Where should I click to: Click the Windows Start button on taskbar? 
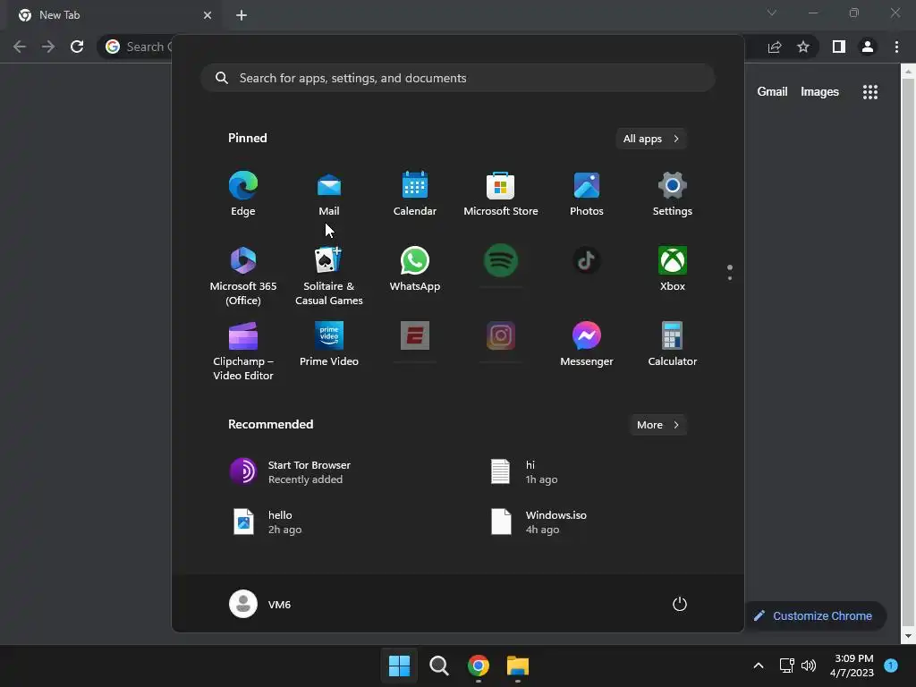pos(400,666)
